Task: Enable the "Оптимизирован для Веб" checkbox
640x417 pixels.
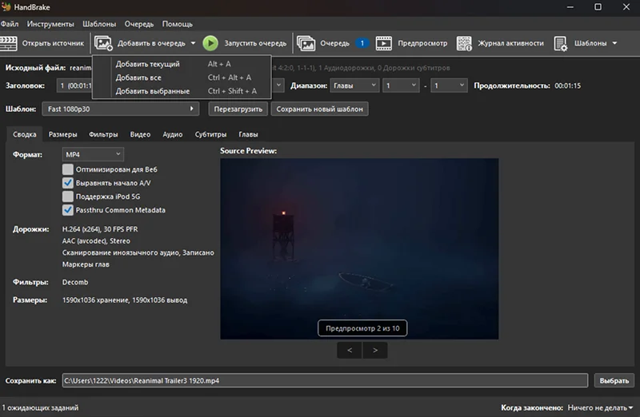Action: 68,169
